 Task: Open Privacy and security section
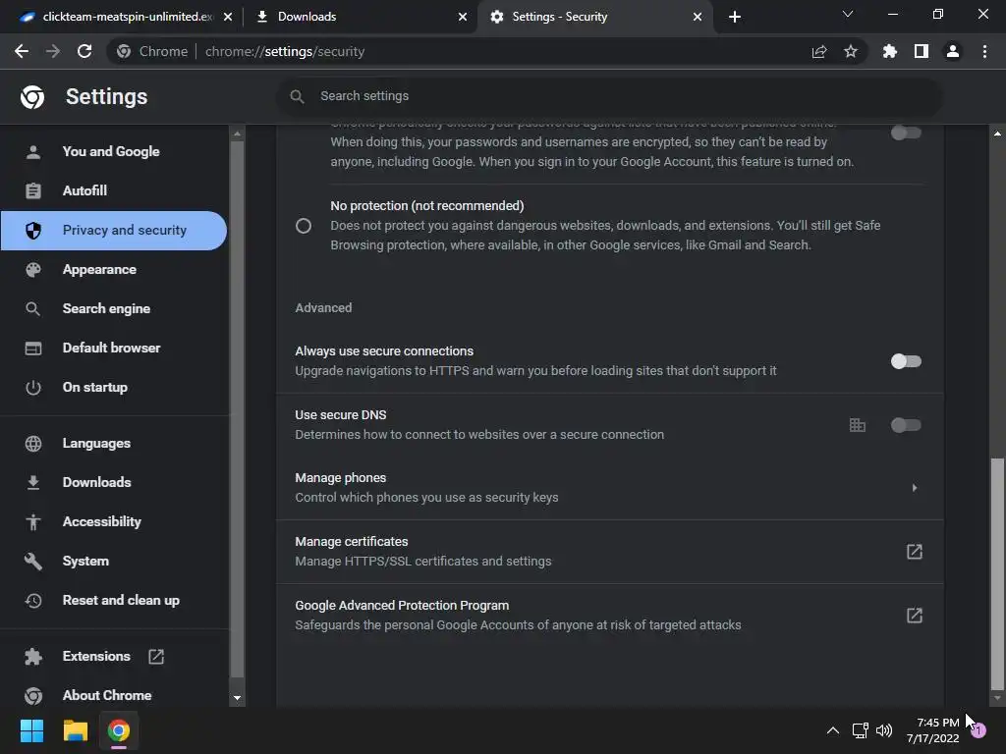[x=114, y=230]
